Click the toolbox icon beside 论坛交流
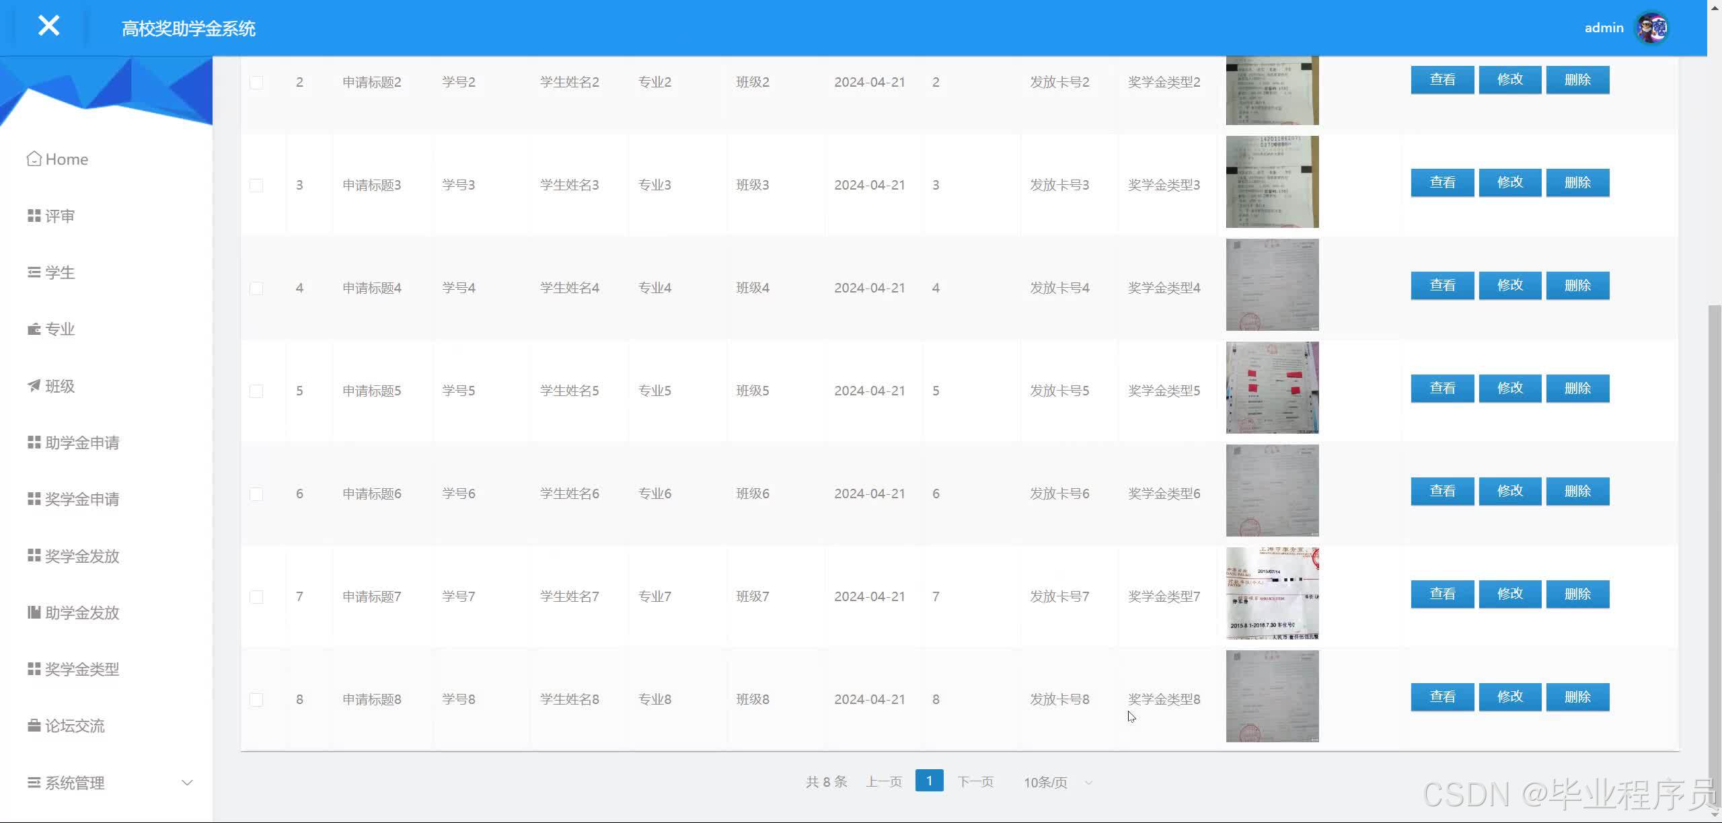 34,726
